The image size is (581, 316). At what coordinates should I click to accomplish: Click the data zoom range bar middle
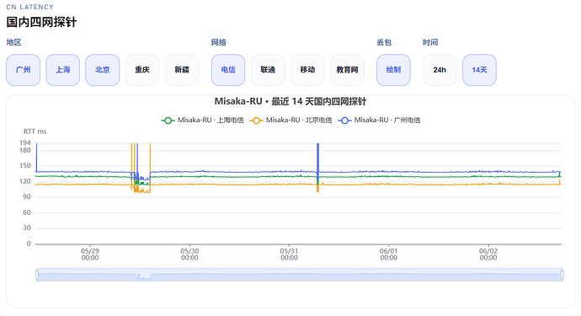click(300, 275)
